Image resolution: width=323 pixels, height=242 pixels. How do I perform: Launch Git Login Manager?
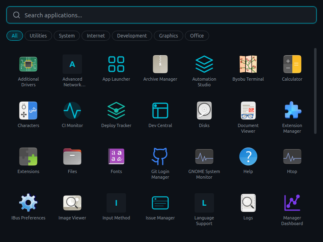click(x=160, y=156)
